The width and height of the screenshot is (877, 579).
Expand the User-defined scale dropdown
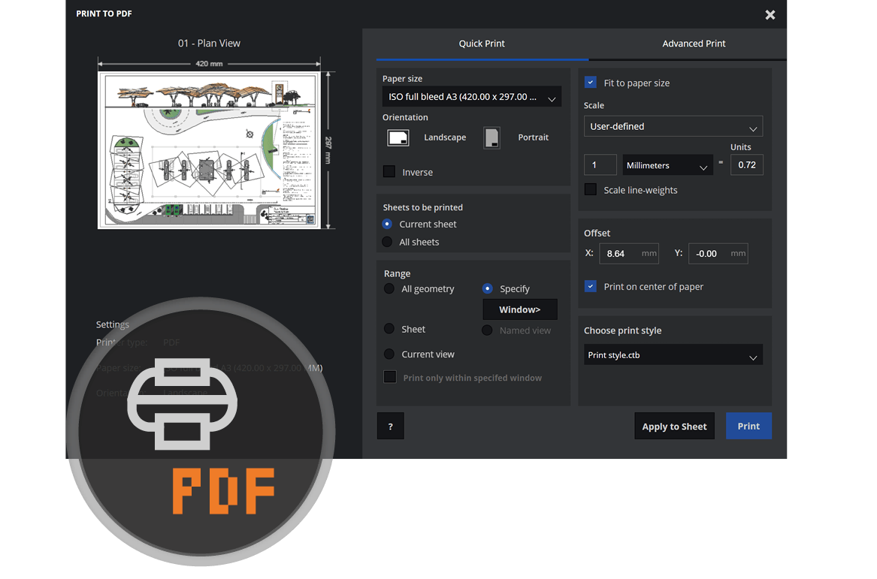673,127
